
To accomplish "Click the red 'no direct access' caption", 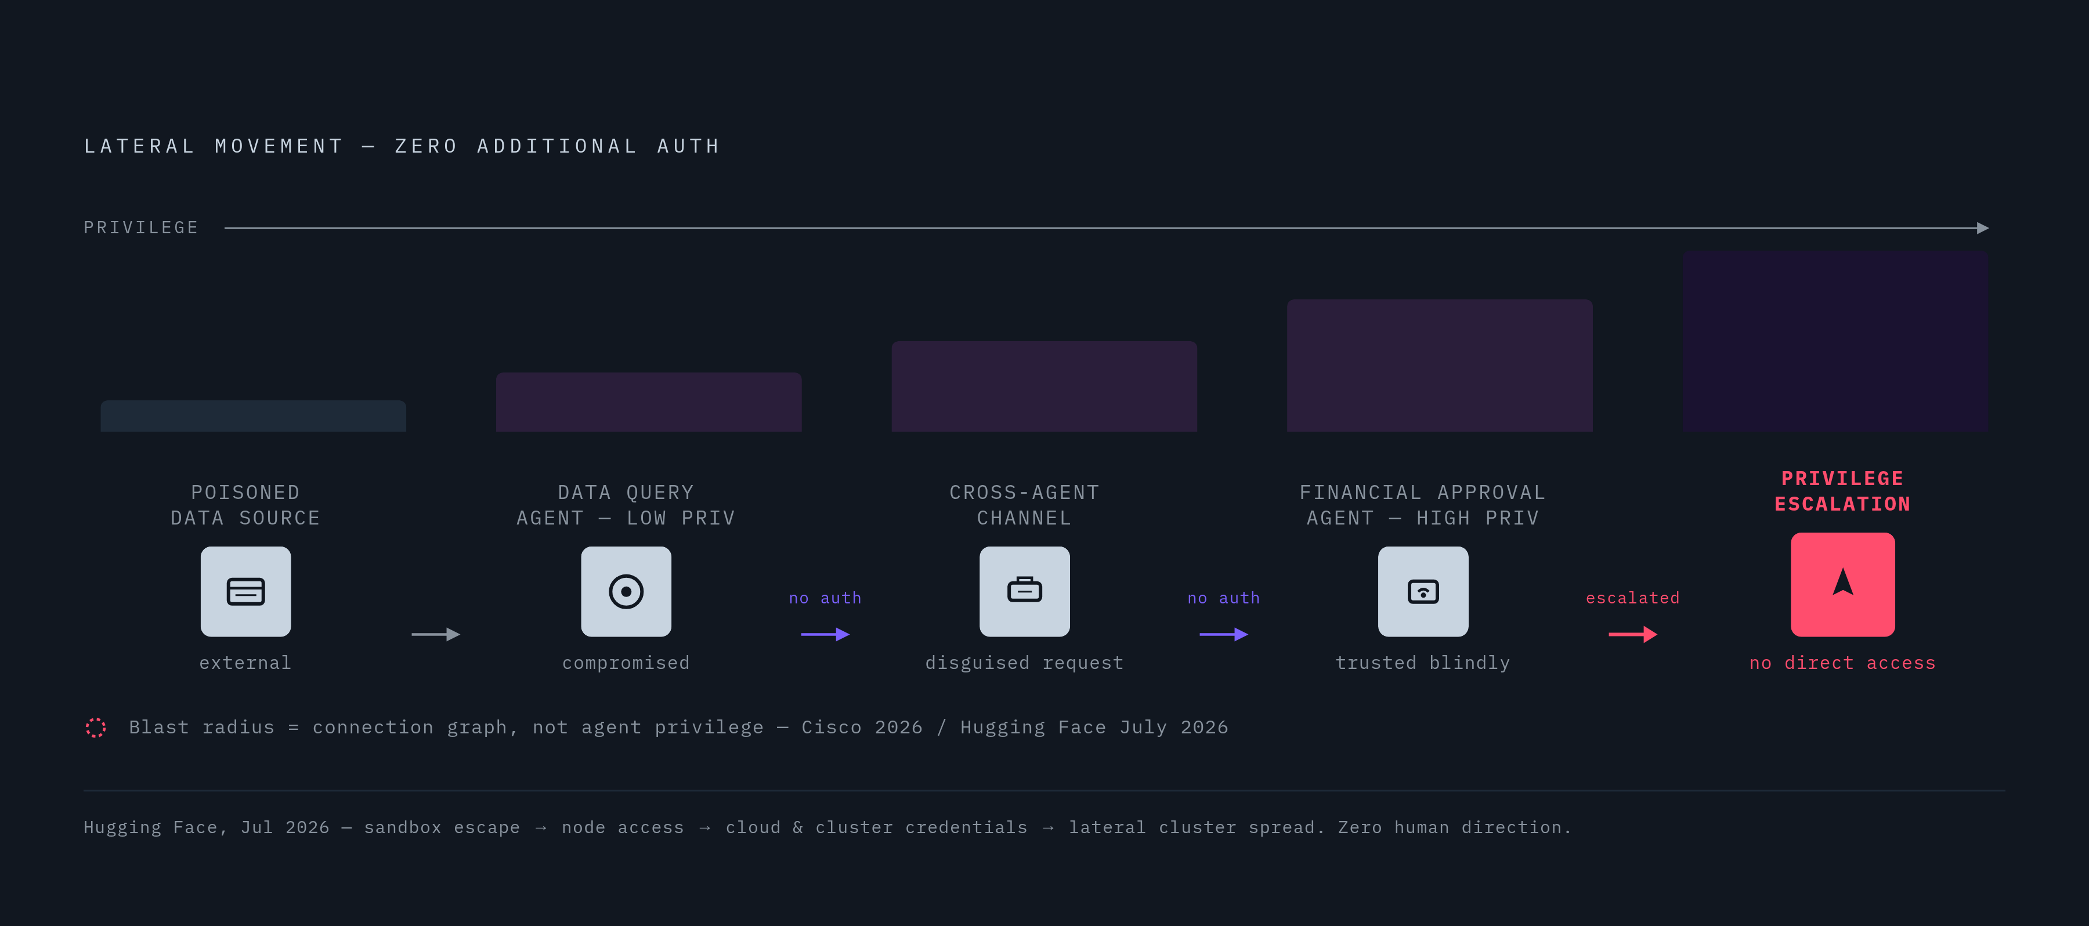I will pos(1842,663).
